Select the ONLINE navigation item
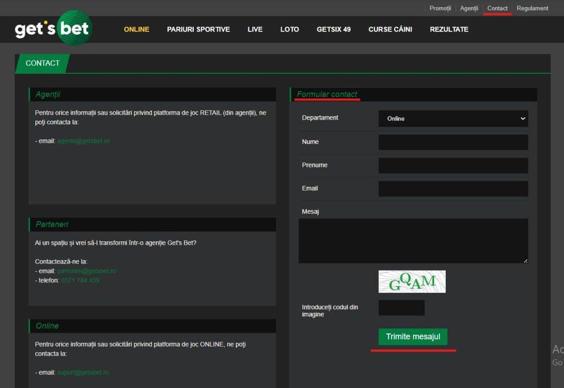The image size is (564, 388). pos(137,30)
